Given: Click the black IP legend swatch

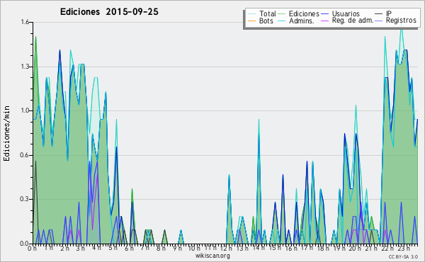Looking at the screenshot, I should pyautogui.click(x=379, y=13).
